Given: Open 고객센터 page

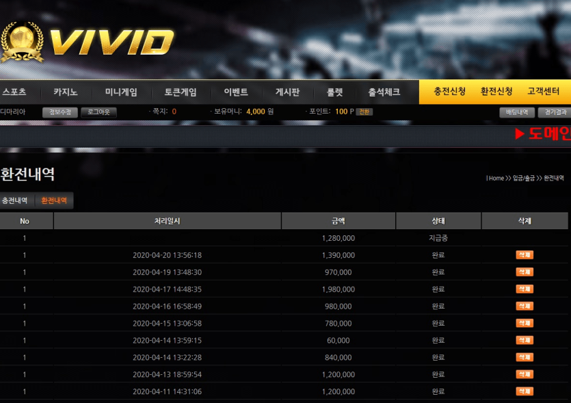Looking at the screenshot, I should (544, 91).
